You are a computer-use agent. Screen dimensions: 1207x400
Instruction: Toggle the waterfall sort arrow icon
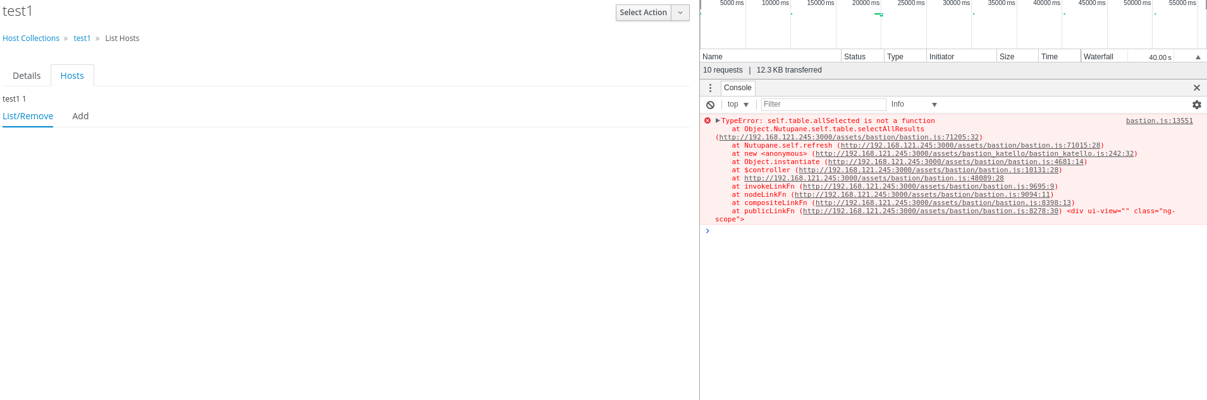click(x=1198, y=57)
